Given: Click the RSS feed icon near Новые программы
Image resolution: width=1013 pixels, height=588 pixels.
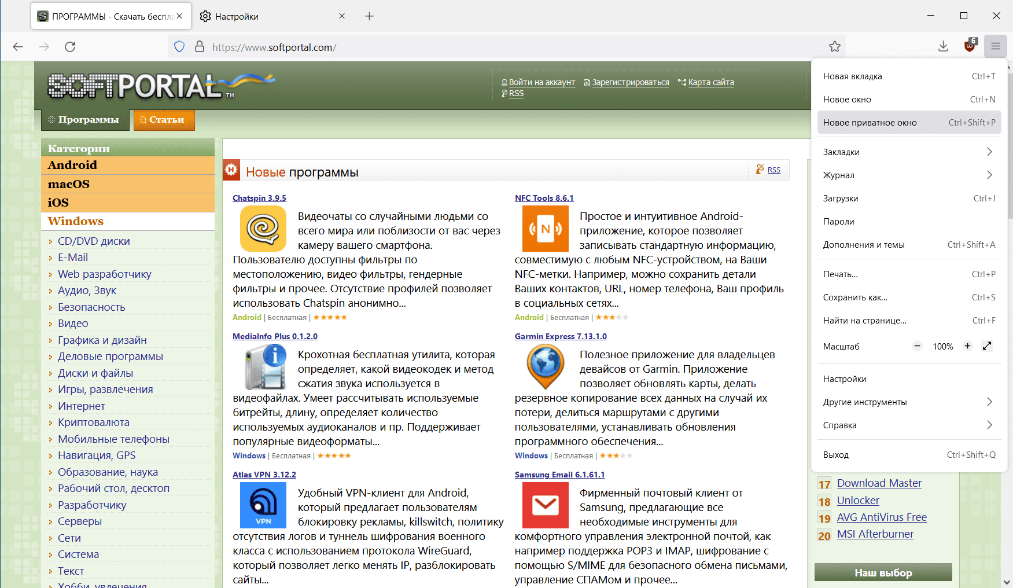Looking at the screenshot, I should click(x=760, y=169).
